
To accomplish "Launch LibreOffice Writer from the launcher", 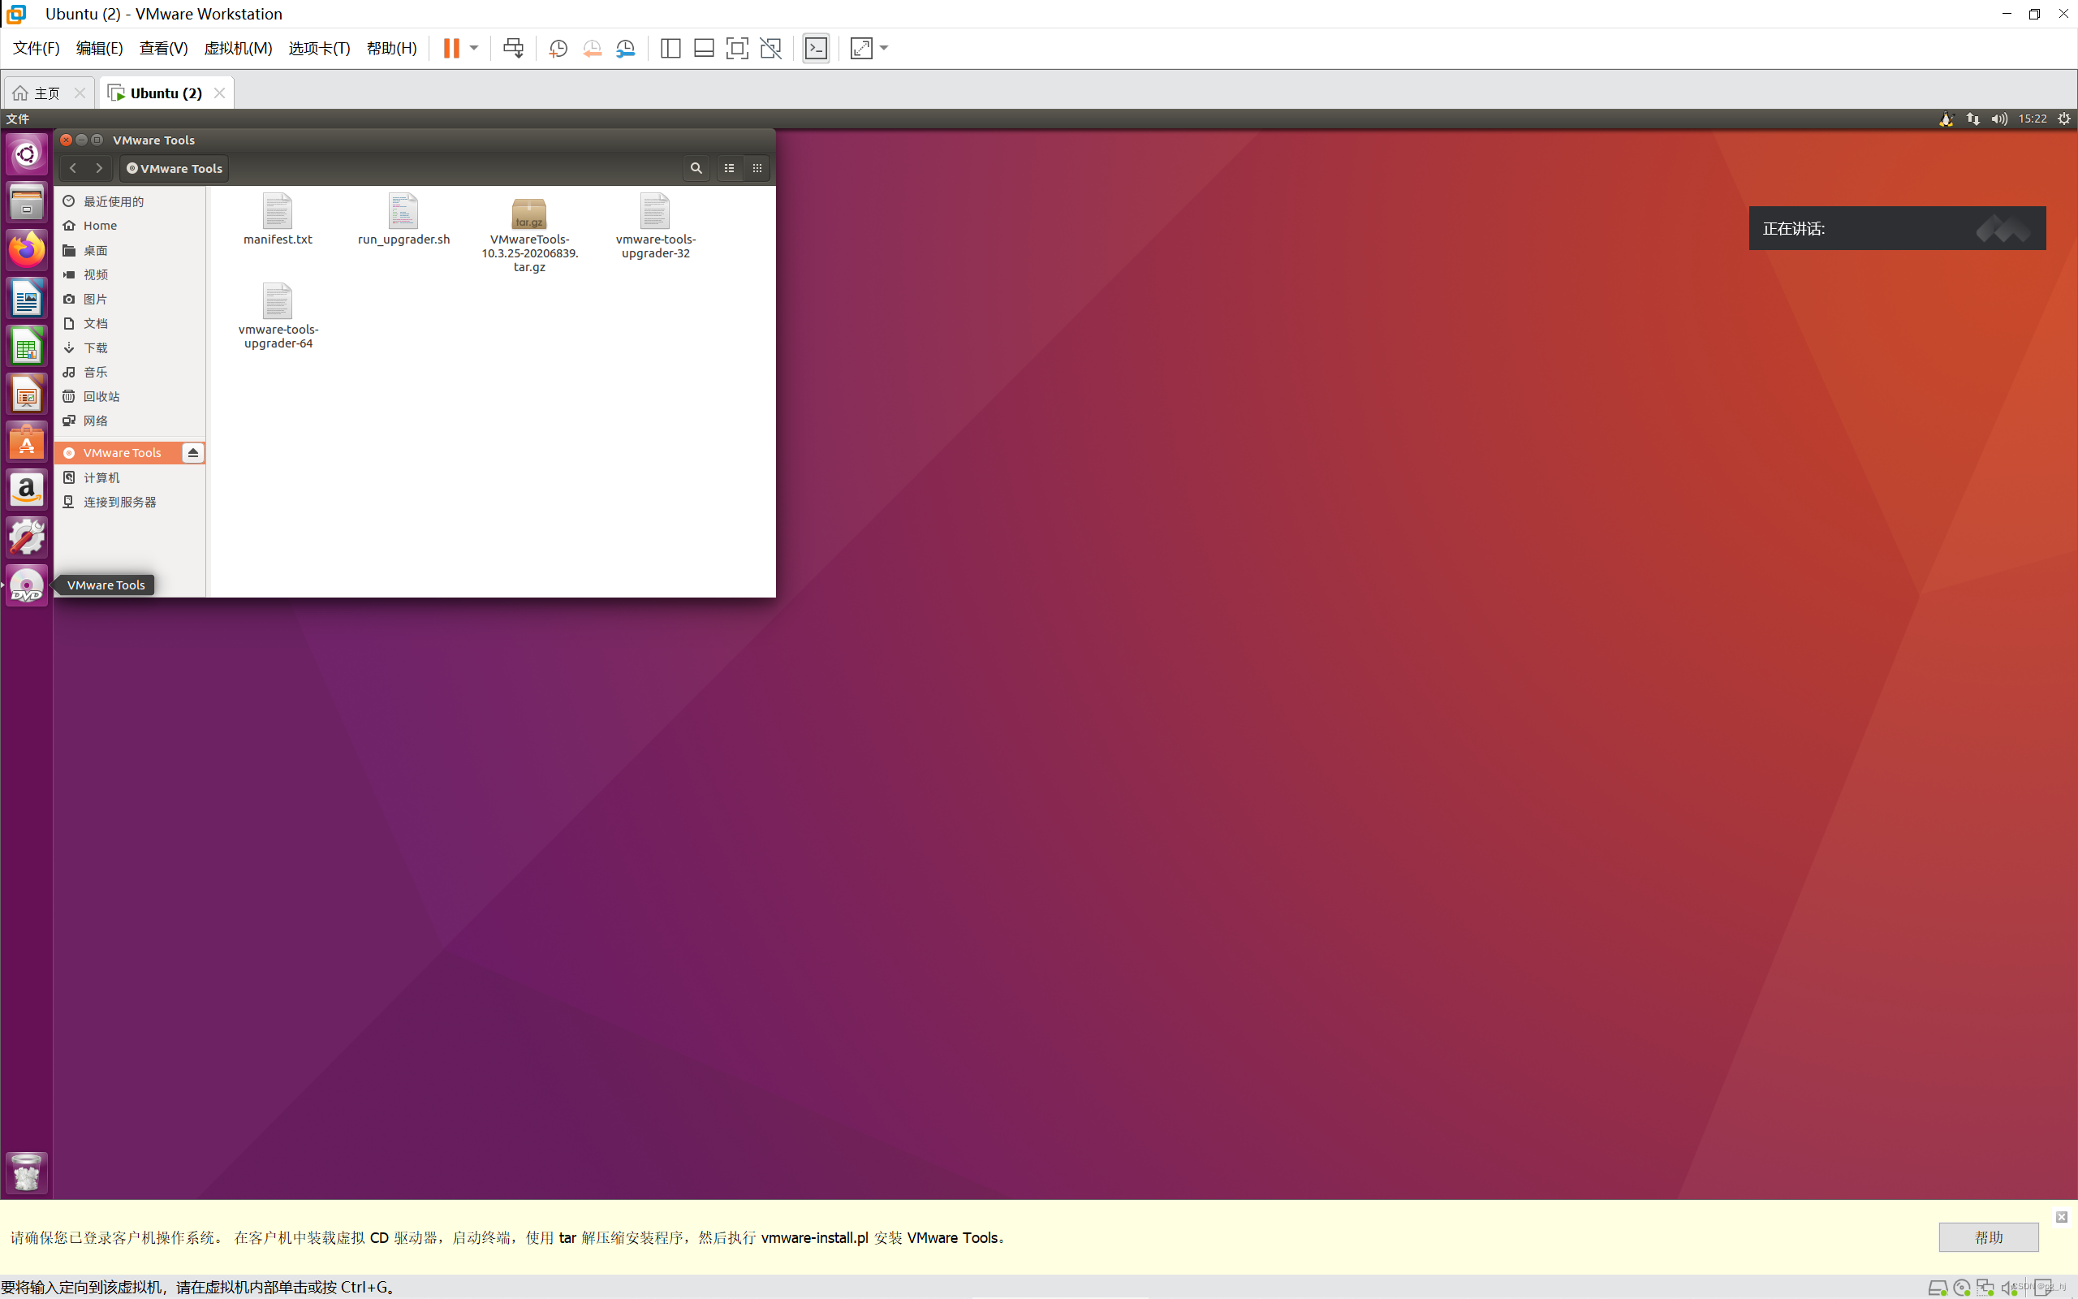I will click(27, 298).
